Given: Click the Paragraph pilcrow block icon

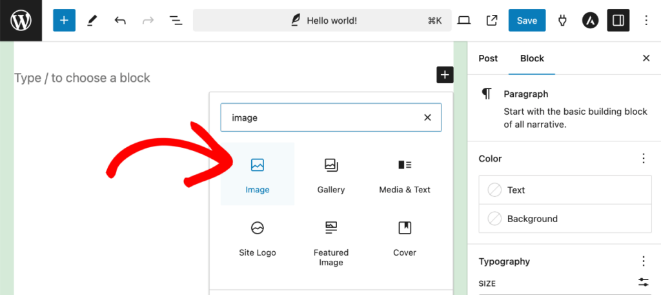Looking at the screenshot, I should (x=487, y=94).
